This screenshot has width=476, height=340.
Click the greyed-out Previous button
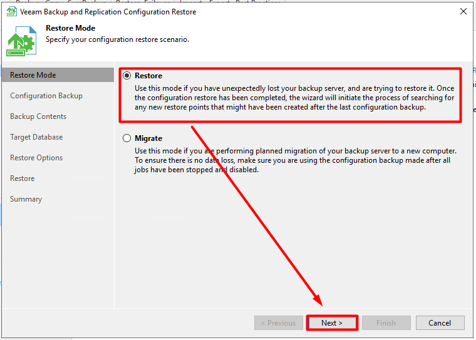(x=279, y=322)
